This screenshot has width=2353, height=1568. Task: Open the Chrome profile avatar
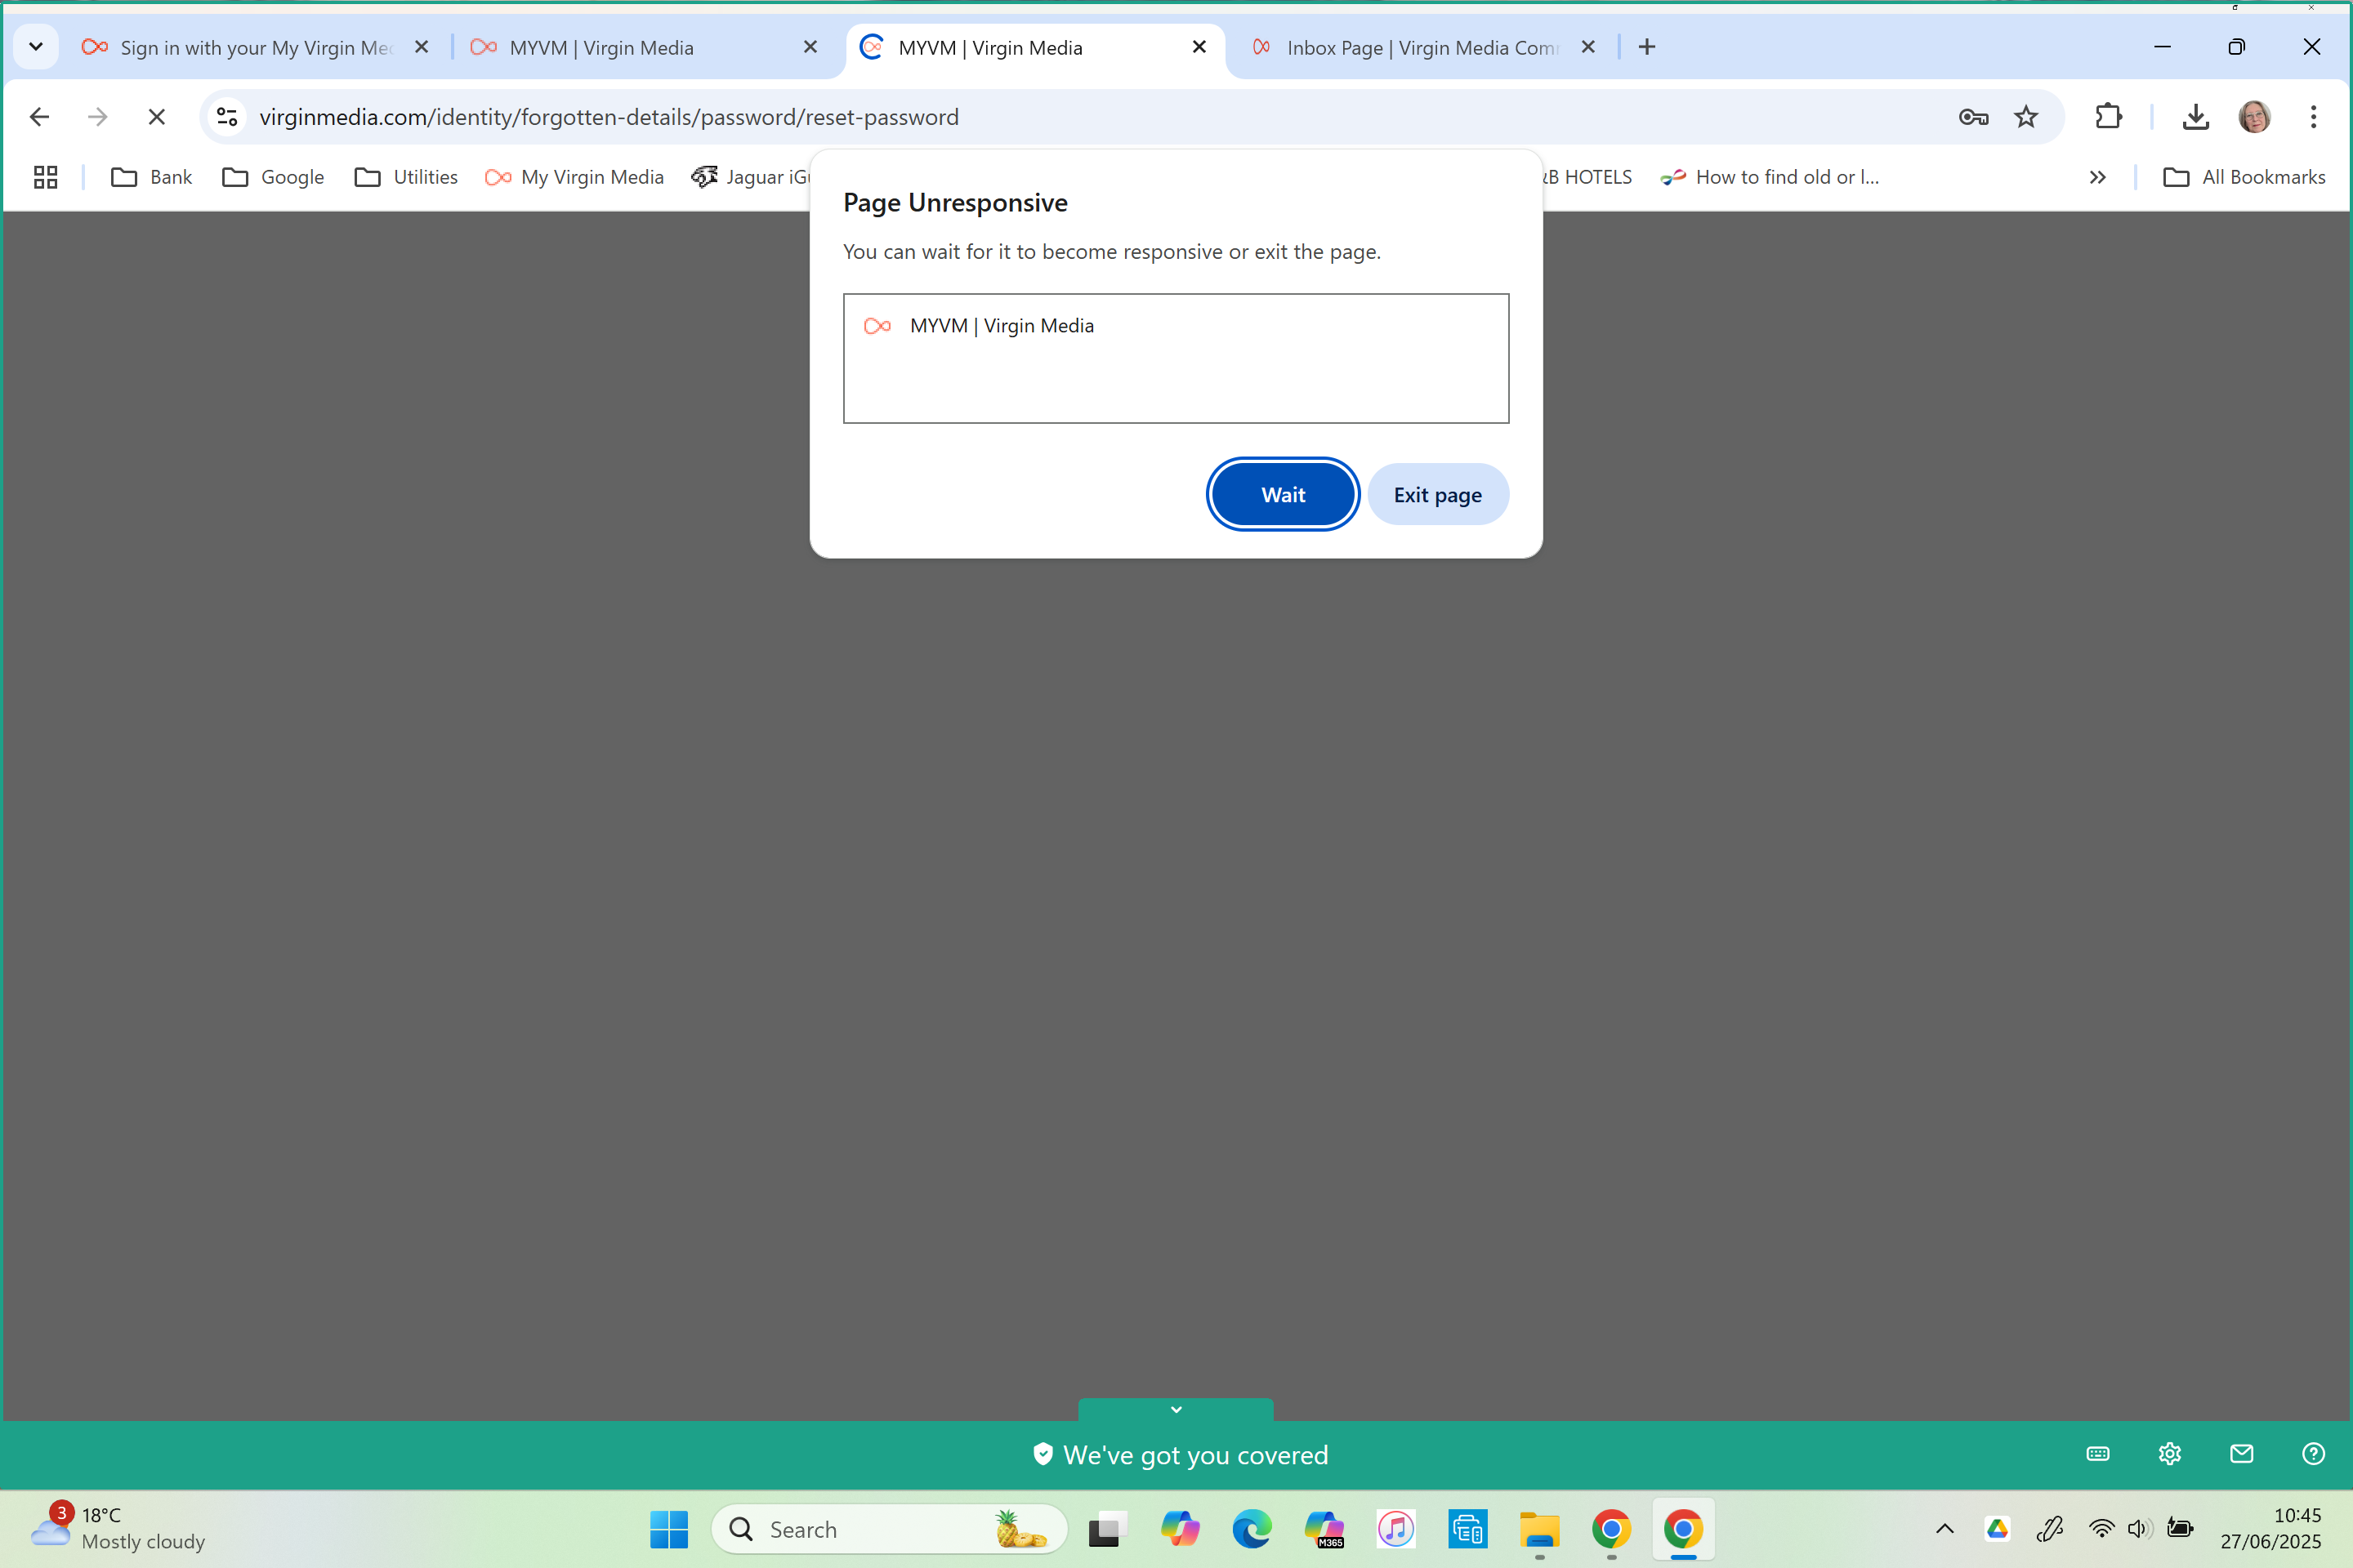[x=2255, y=116]
